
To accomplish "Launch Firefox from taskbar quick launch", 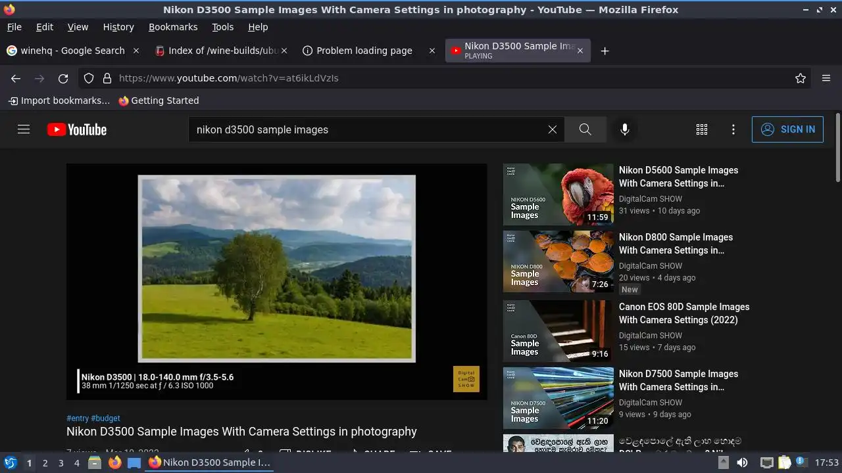I will [x=115, y=462].
